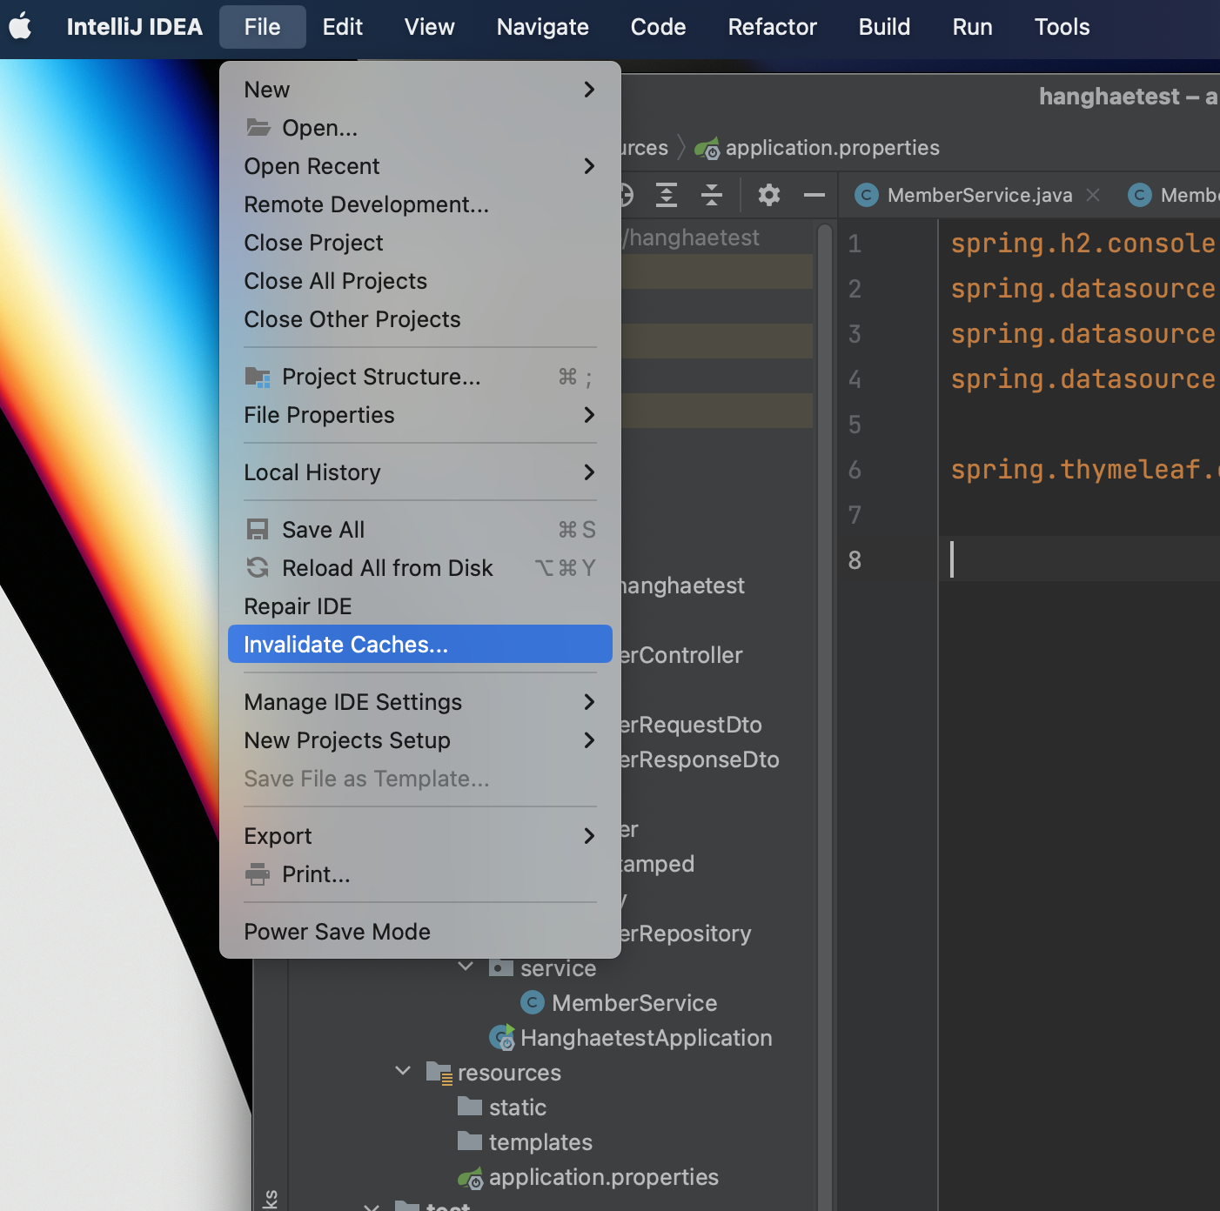1220x1211 pixels.
Task: Choose Open... from File menu
Action: (420, 128)
